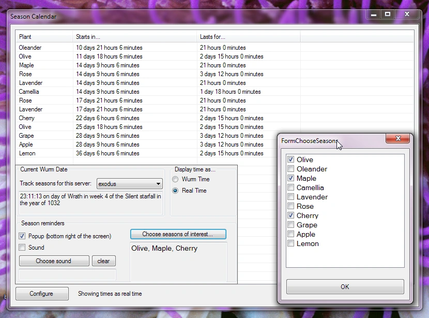Sort by the Starts in... column header
The height and width of the screenshot is (318, 429).
pos(134,37)
